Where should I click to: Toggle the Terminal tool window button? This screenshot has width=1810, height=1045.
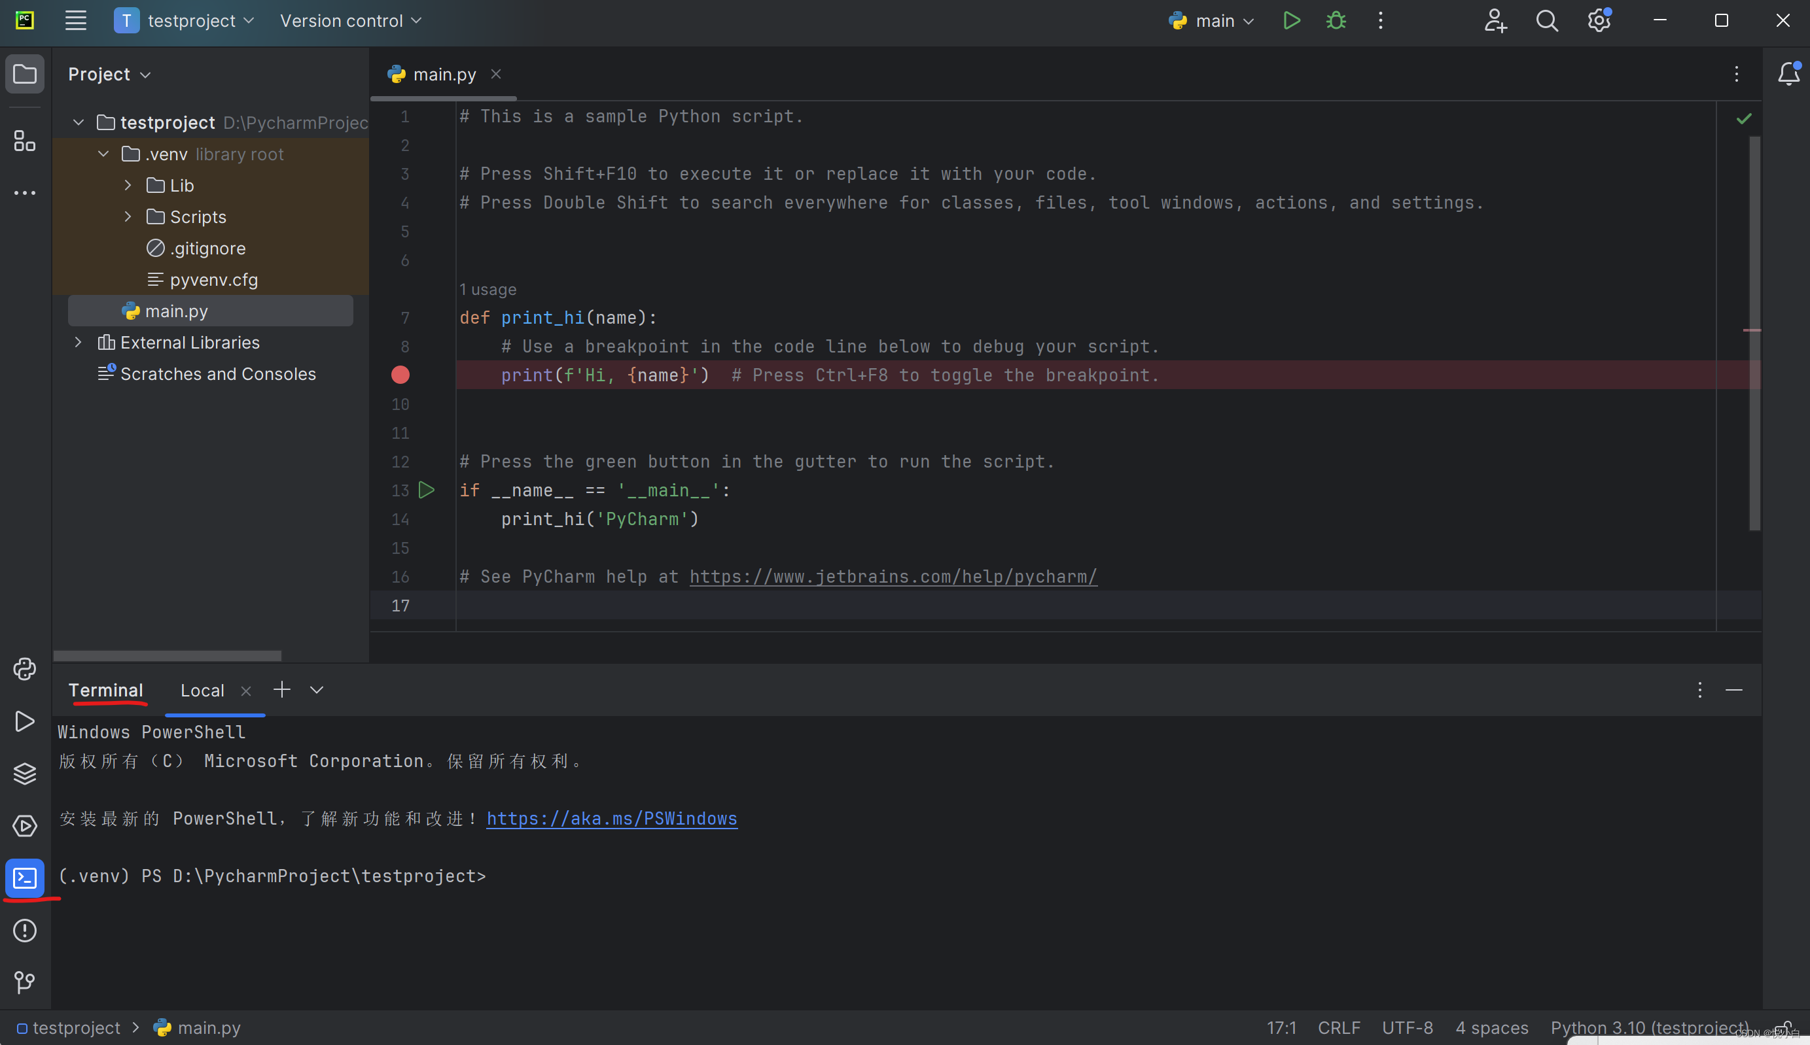click(x=24, y=878)
